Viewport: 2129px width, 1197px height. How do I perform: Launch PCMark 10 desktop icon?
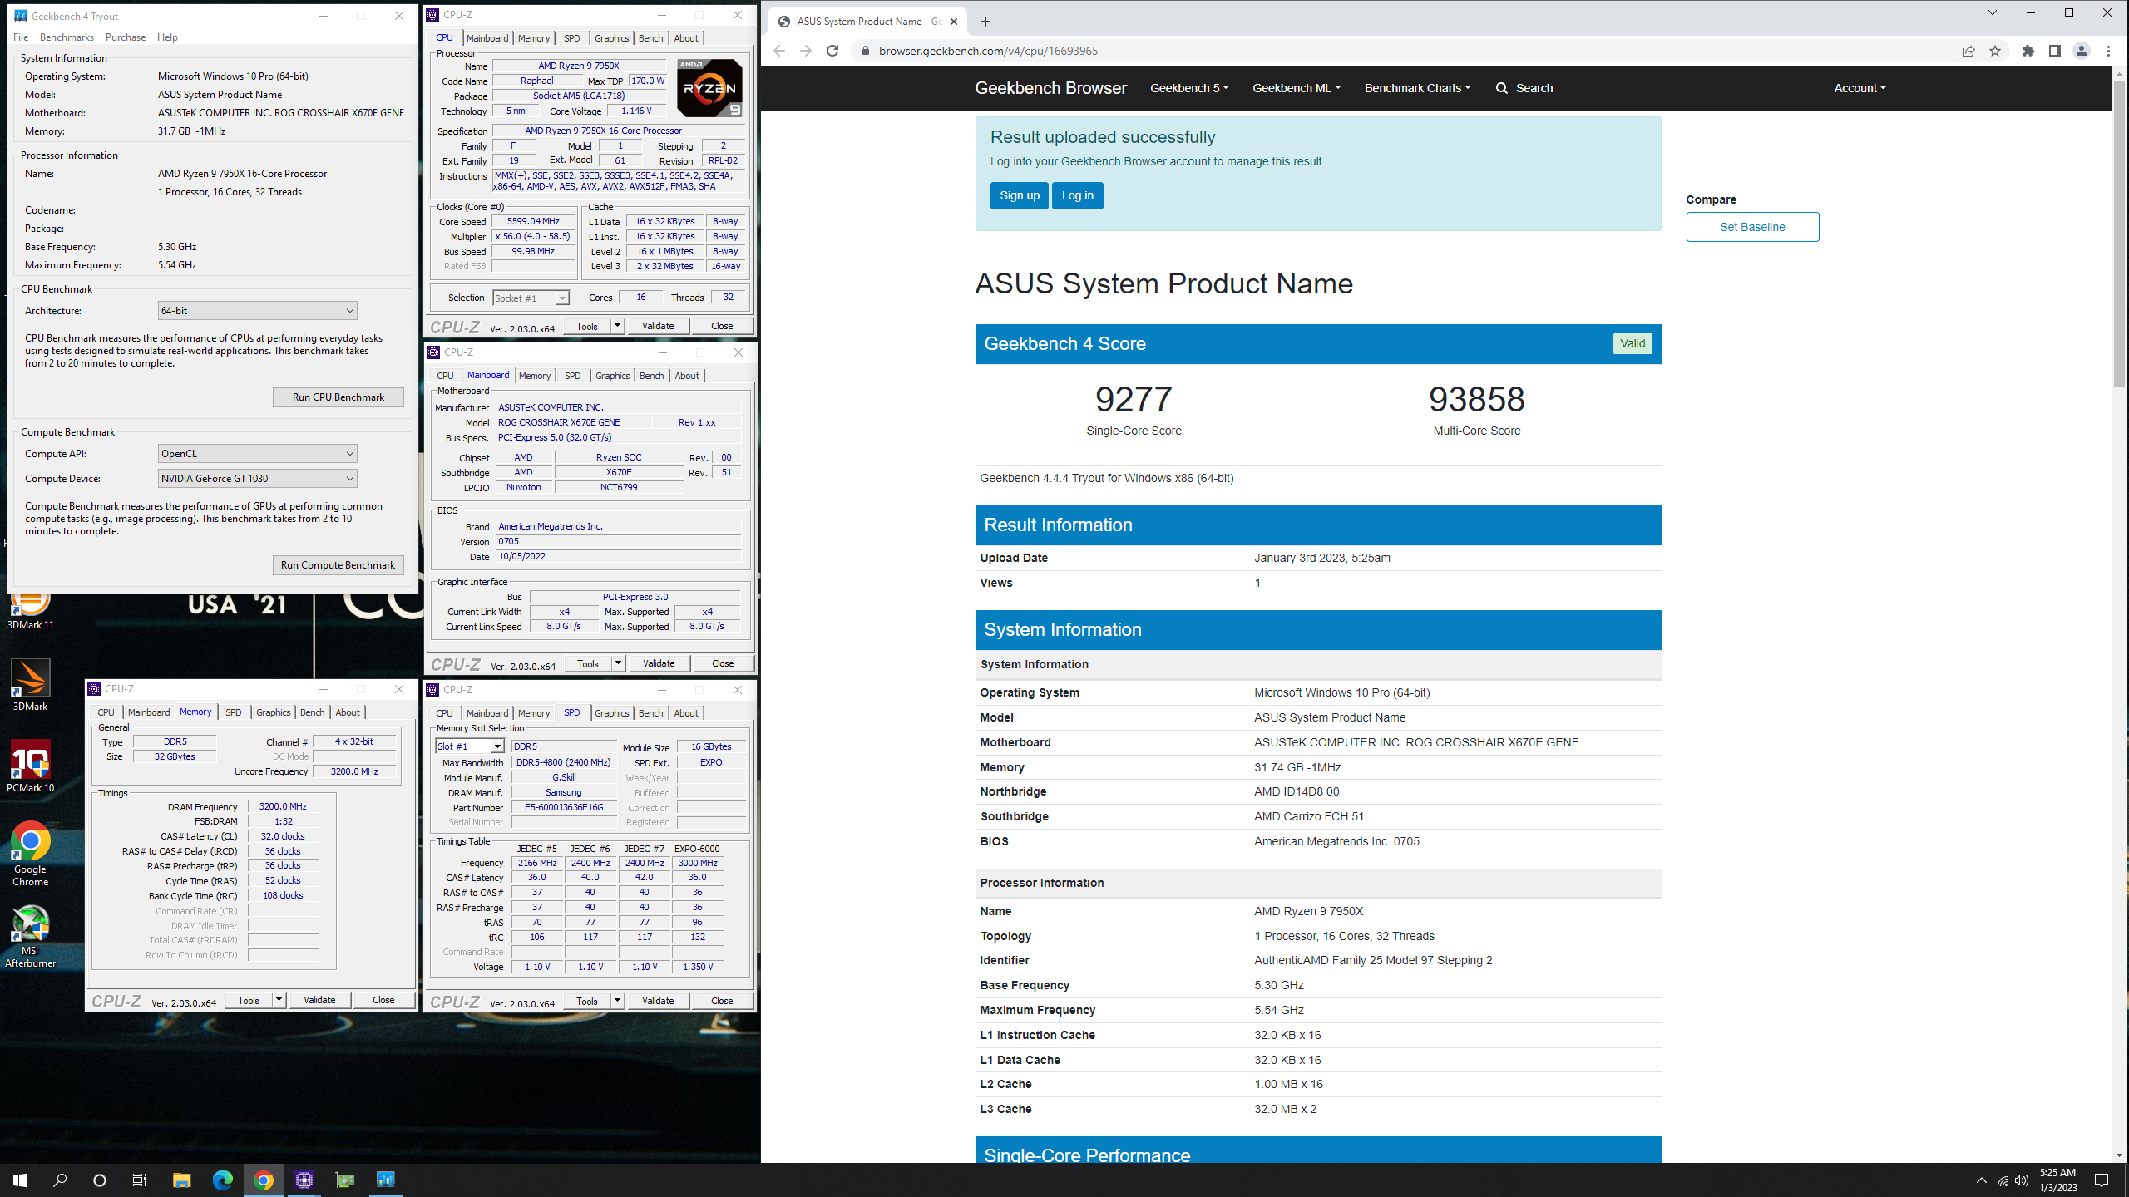point(30,766)
